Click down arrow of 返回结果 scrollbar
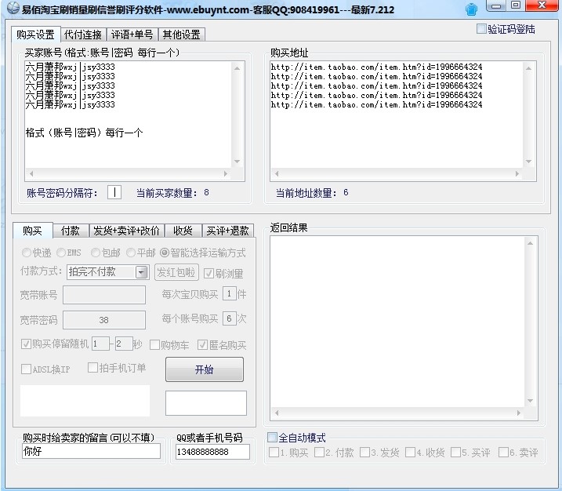Viewport: 562px width, 491px height. point(531,401)
